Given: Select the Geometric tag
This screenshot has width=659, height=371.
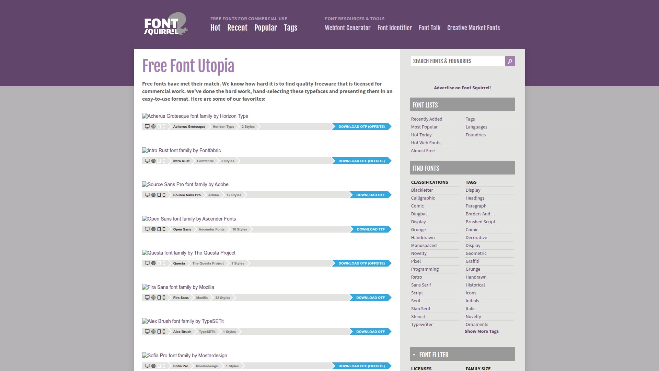Looking at the screenshot, I should (x=476, y=253).
